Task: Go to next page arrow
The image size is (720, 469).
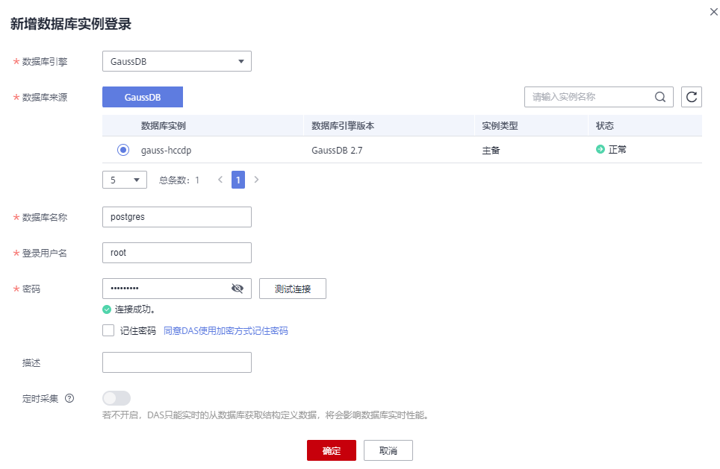Action: tap(256, 180)
